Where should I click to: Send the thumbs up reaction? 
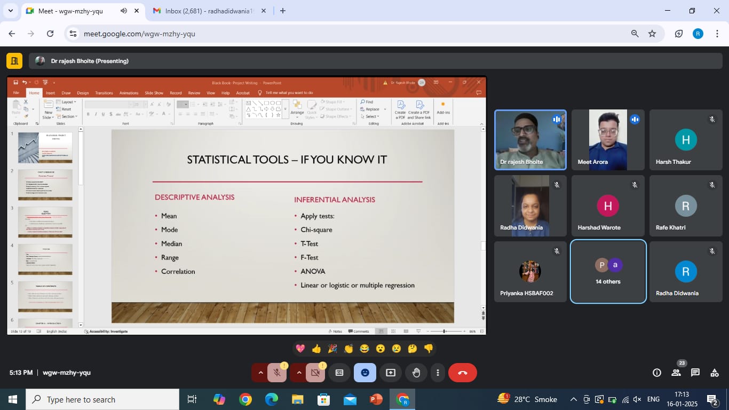tap(316, 349)
